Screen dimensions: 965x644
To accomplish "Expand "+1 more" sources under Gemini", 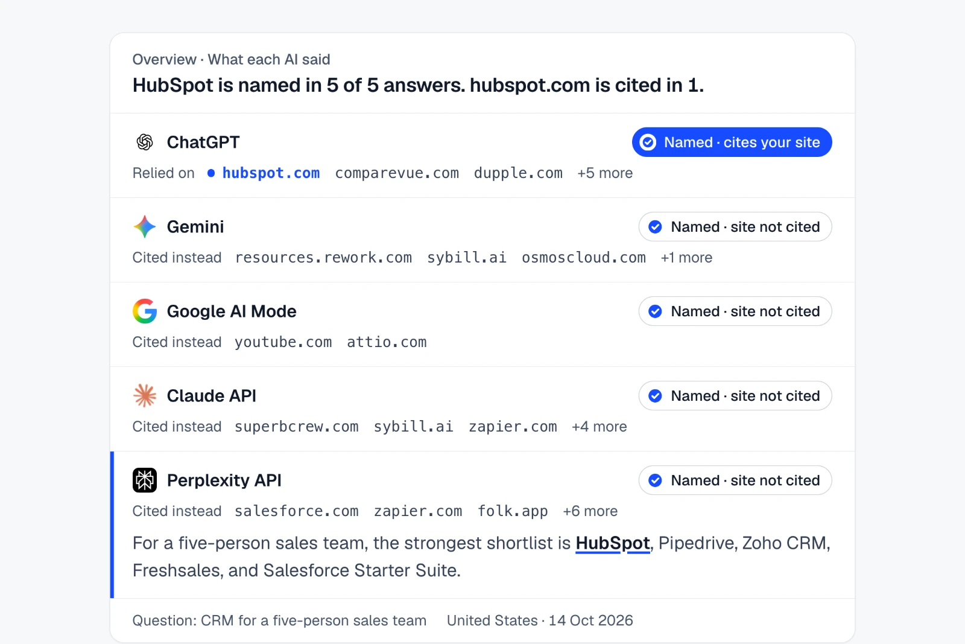I will (x=686, y=258).
